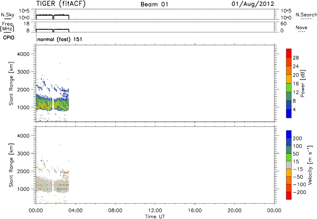Click the '20:00' time axis label
Screen dimensions: 317x219
[x=234, y=211]
